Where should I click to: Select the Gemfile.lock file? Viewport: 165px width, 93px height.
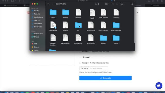(x=53, y=25)
